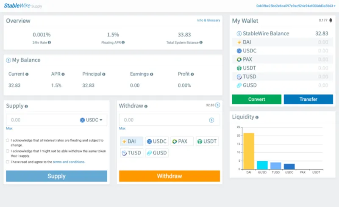
Task: Click the green Convert button
Action: point(257,99)
